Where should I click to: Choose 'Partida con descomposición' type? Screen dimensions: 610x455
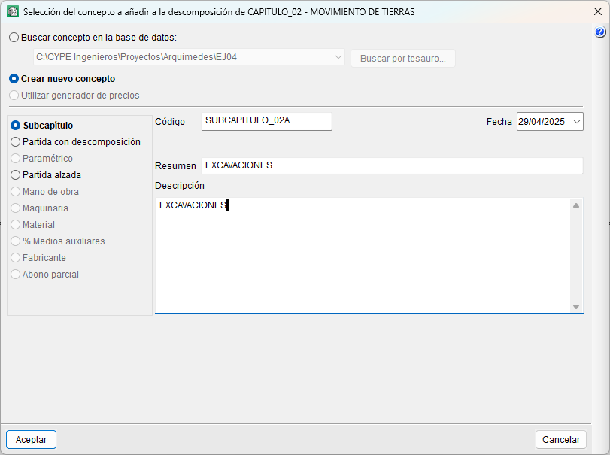[x=75, y=142]
